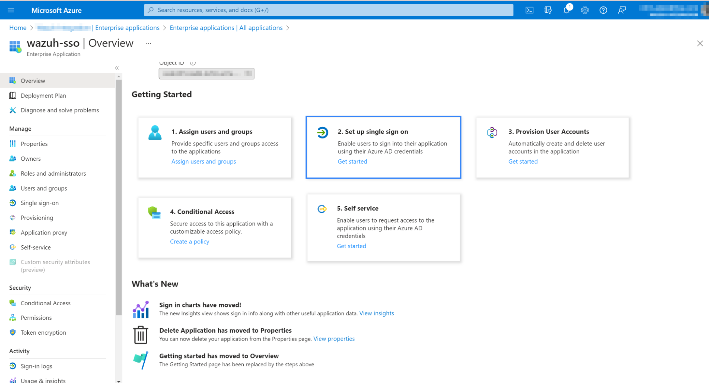This screenshot has height=383, width=709.
Task: Focus the search resources input field
Action: [x=328, y=10]
